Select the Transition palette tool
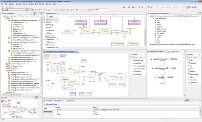This screenshot has width=202, height=122. [192, 63]
